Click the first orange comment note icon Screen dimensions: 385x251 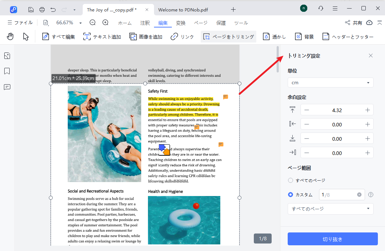[225, 97]
